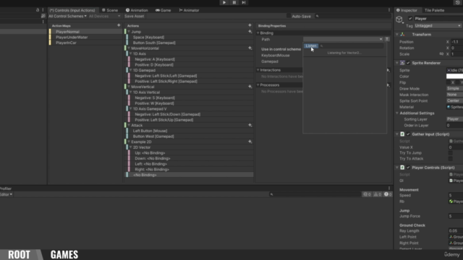Select the Left Button [Mouse] binding
This screenshot has height=260, width=463.
click(x=150, y=131)
